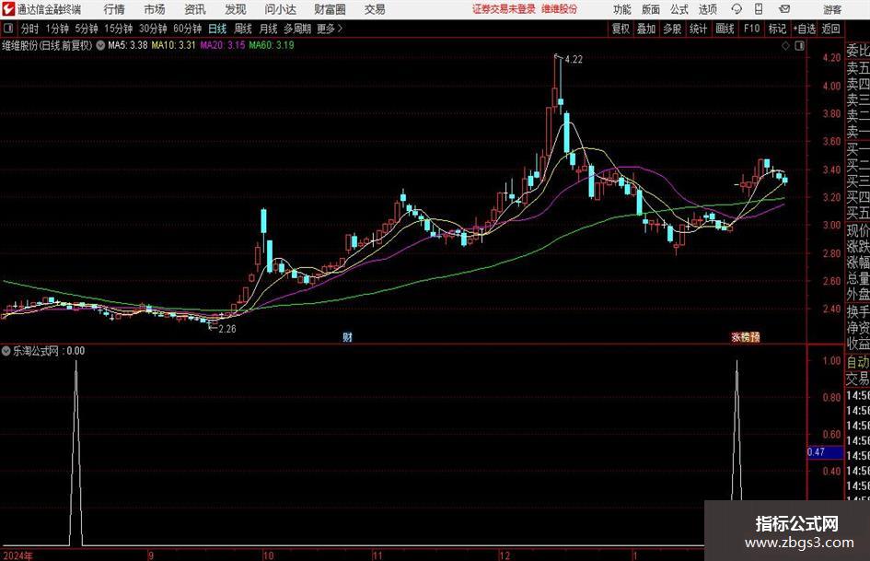Switch to 周线 weekly period

coord(243,29)
